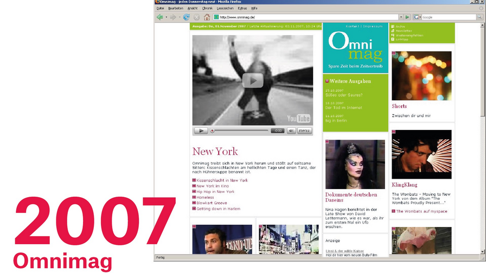This screenshot has width=486, height=273.
Task: Open the Chronik menu
Action: point(207,8)
